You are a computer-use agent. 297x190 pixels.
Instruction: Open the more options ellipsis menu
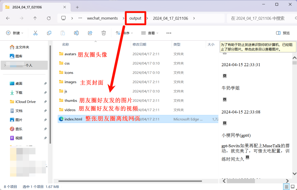[169, 33]
